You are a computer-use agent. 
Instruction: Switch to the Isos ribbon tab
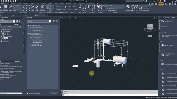8,3
